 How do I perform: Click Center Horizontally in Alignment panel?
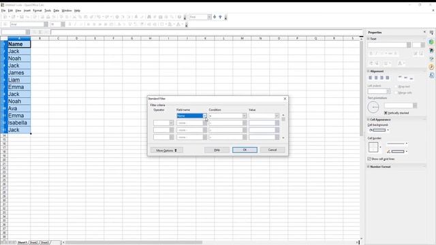(376, 78)
